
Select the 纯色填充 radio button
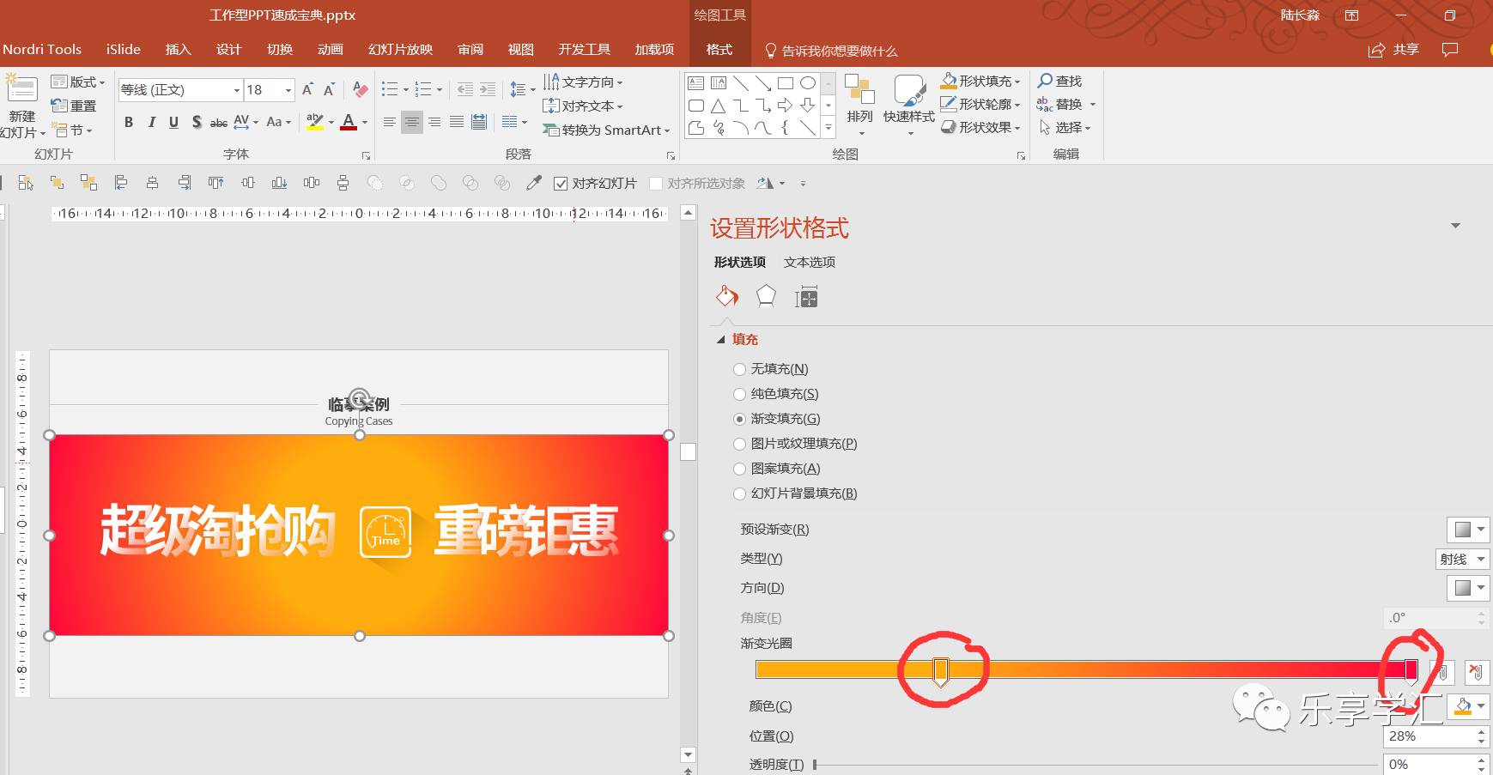(x=740, y=394)
